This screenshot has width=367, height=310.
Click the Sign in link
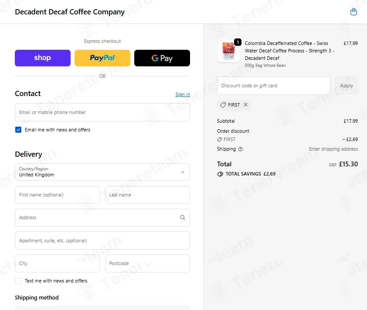(183, 94)
